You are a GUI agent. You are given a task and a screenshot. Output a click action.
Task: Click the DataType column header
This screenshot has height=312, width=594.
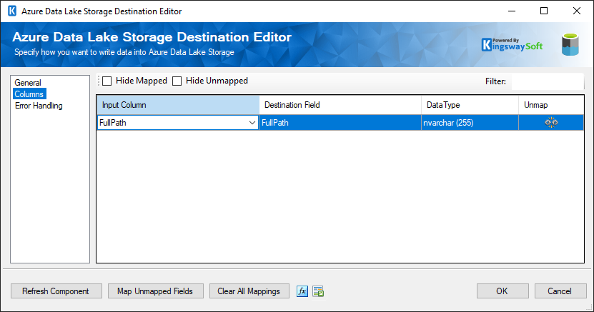point(470,105)
